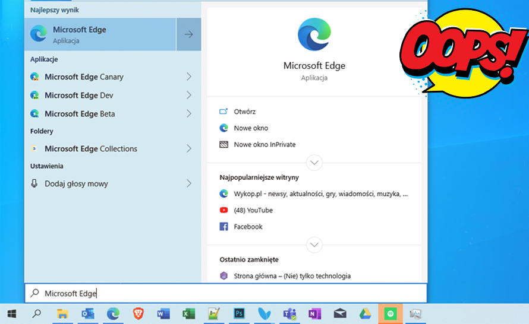Click the Edge Canary icon in results

(x=34, y=77)
